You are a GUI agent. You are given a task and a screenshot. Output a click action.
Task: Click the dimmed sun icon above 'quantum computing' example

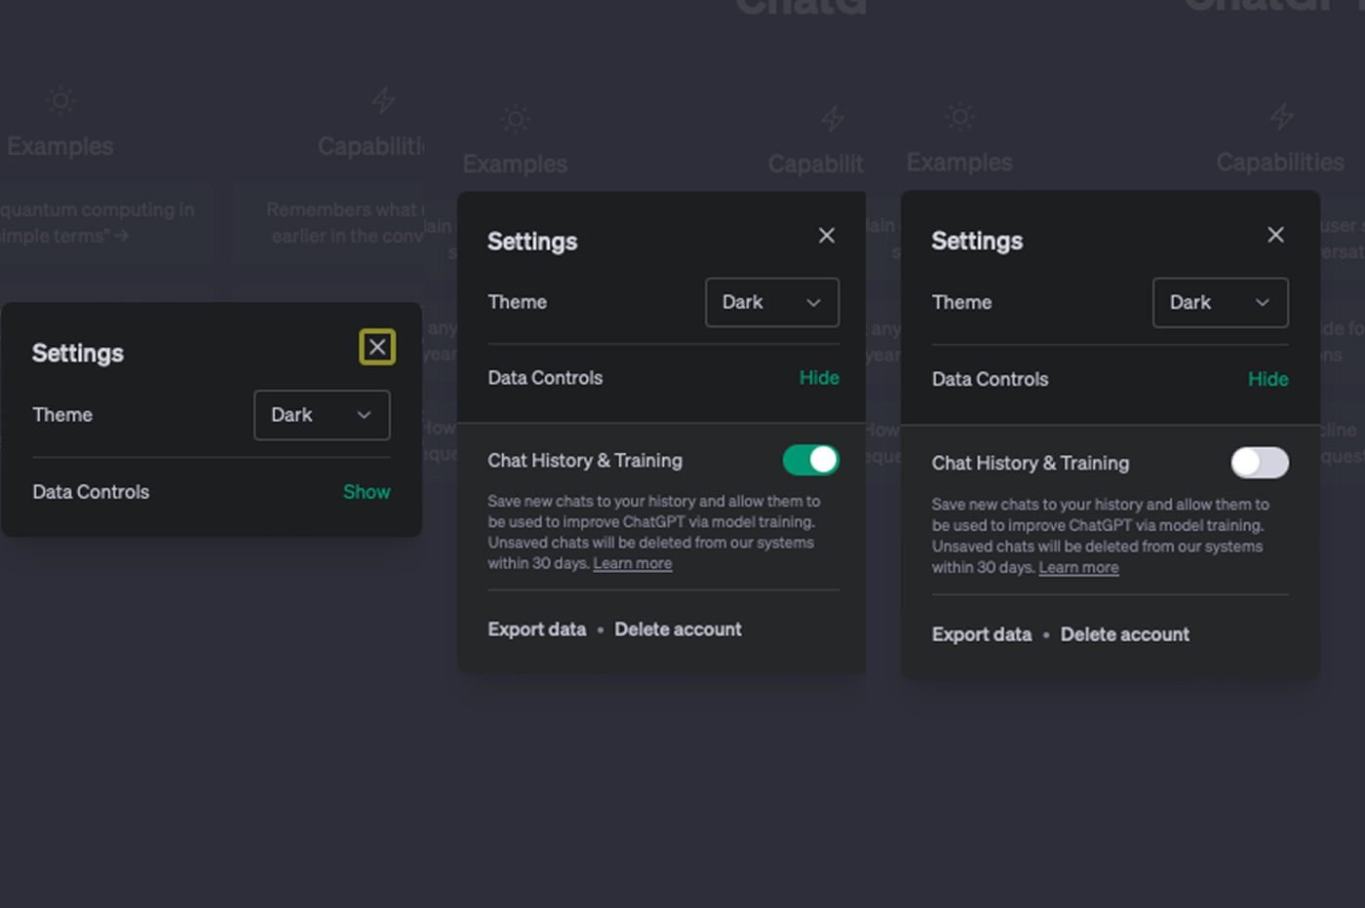pos(61,100)
